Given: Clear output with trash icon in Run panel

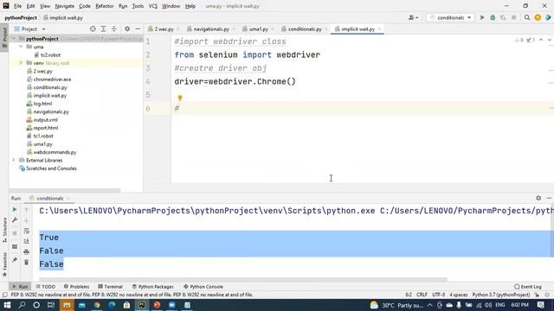Looking at the screenshot, I should click(27, 263).
